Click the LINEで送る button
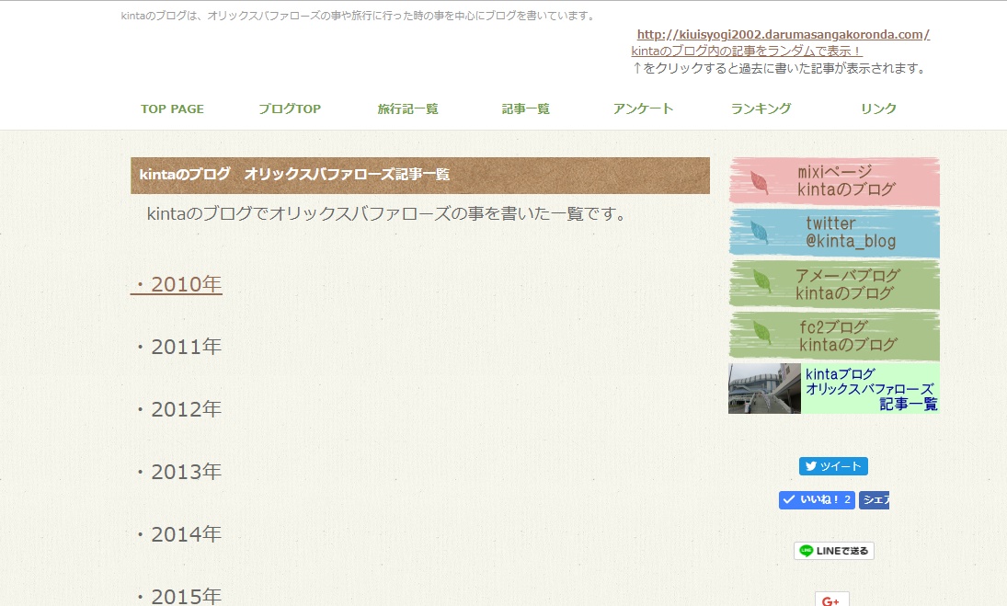The height and width of the screenshot is (606, 1007). click(x=833, y=551)
